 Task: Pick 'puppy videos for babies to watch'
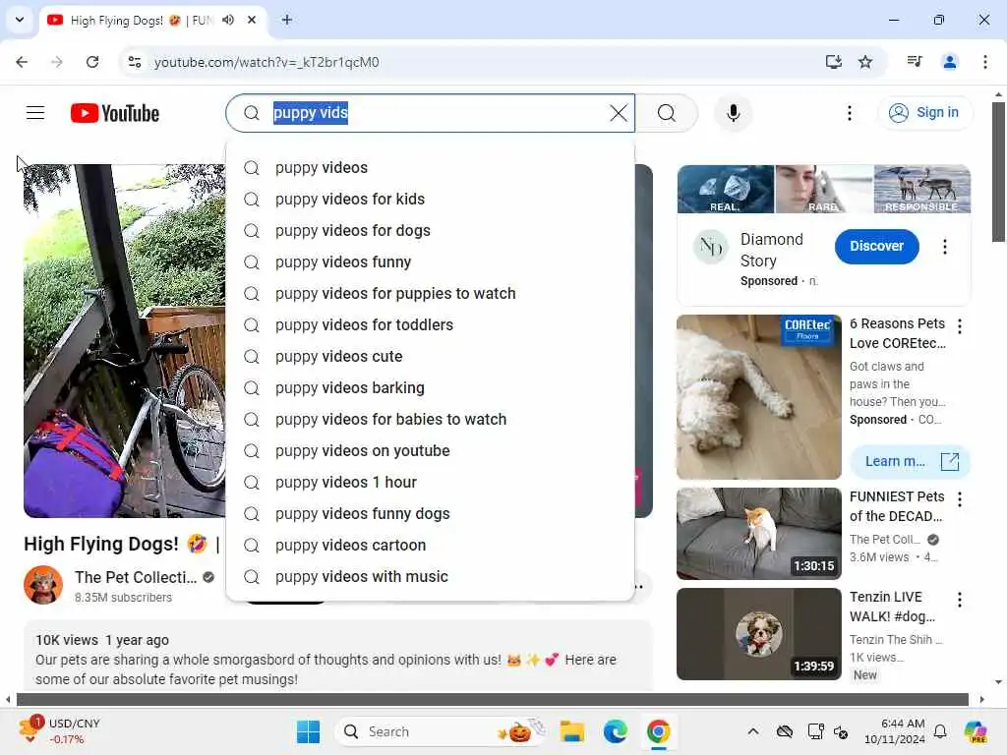[x=431, y=419]
